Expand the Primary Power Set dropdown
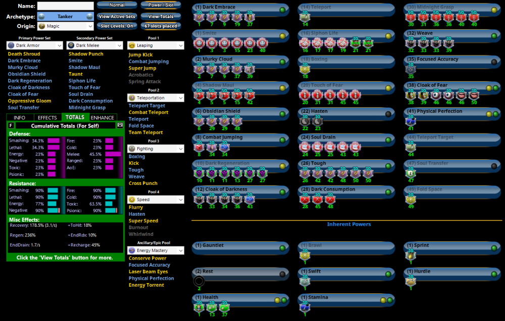The image size is (505, 321). click(34, 45)
